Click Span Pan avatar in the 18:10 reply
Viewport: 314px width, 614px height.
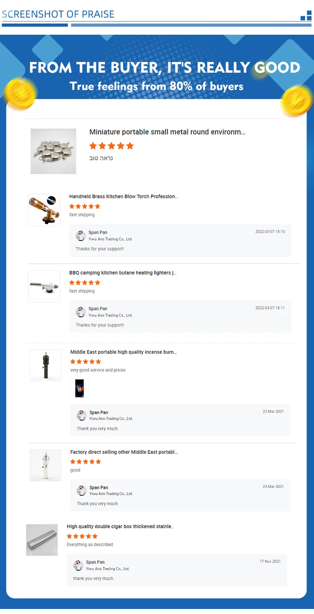pos(81,235)
